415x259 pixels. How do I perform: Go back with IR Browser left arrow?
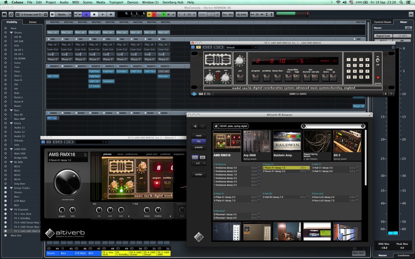click(x=195, y=126)
